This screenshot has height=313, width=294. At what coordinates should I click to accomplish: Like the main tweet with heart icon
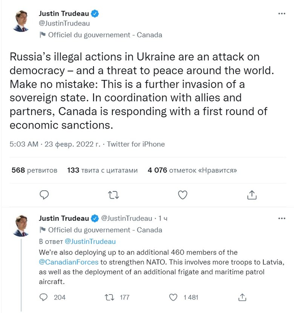182,194
